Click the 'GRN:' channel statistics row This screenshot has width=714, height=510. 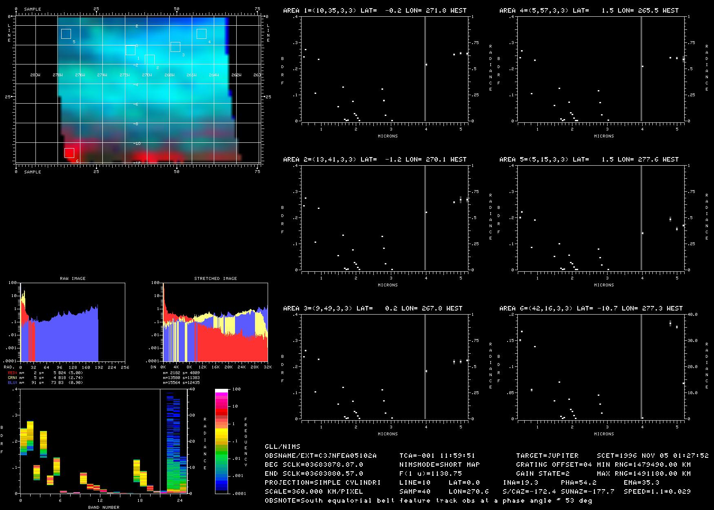(45, 378)
